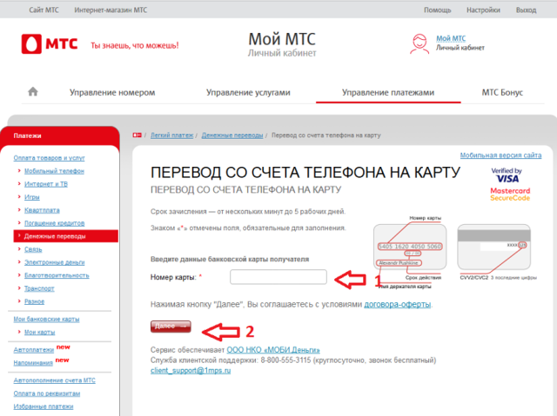Open Оплата товаров и услуг sidebar link
The width and height of the screenshot is (557, 416).
tap(49, 158)
